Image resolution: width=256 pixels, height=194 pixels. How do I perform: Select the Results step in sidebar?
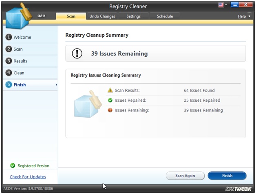[x=20, y=61]
